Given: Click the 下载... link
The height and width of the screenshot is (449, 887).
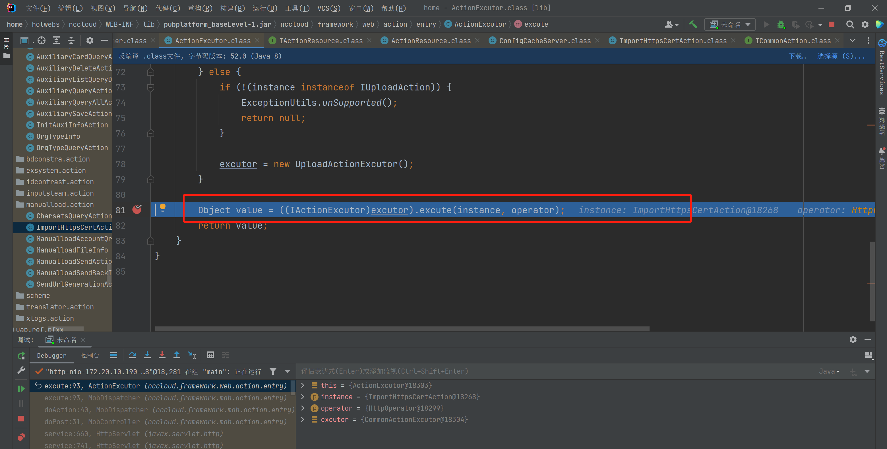Looking at the screenshot, I should tap(797, 56).
